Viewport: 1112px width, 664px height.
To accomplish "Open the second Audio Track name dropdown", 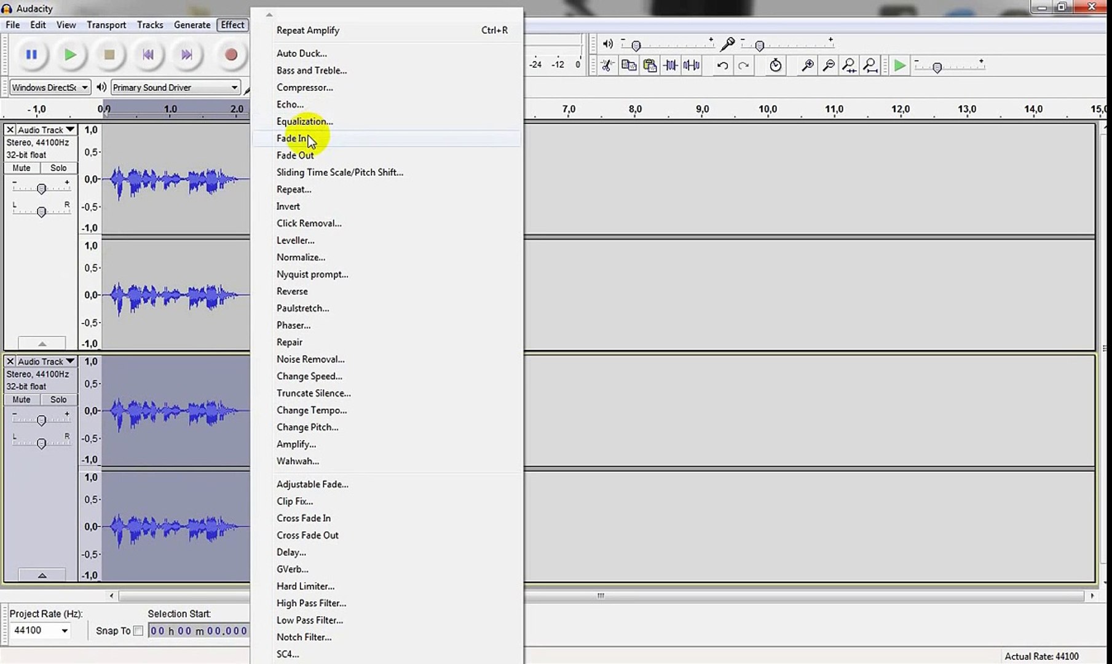I will tap(46, 362).
